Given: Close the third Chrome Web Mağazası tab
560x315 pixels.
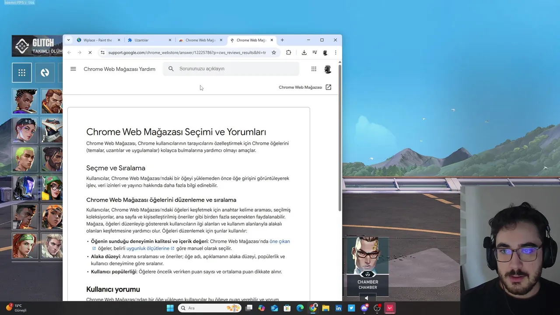Looking at the screenshot, I should point(221,40).
